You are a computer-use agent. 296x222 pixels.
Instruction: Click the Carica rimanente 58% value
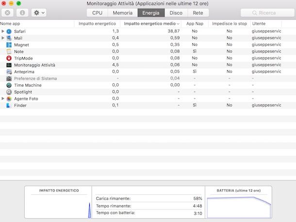click(x=197, y=199)
